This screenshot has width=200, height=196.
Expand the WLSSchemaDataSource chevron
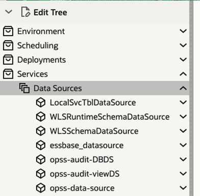[183, 131]
